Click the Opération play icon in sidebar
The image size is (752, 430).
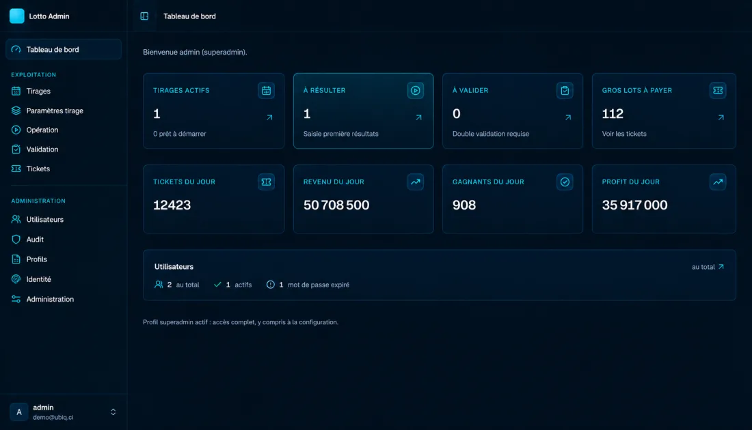point(16,130)
